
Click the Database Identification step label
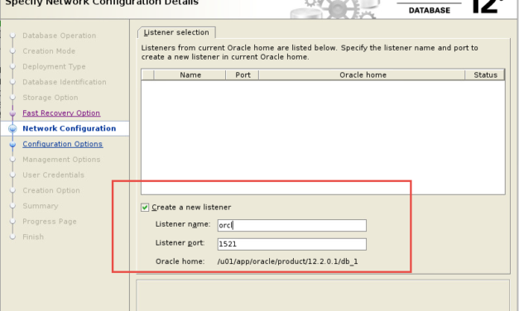tap(65, 82)
